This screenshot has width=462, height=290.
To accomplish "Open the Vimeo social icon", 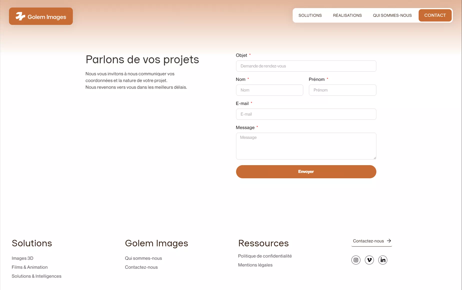I will point(369,260).
